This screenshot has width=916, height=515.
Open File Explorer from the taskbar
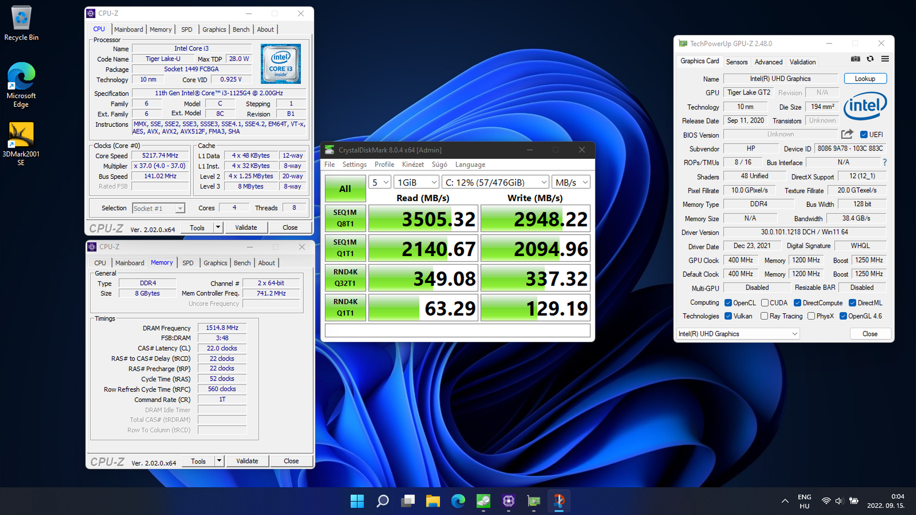[x=433, y=501]
